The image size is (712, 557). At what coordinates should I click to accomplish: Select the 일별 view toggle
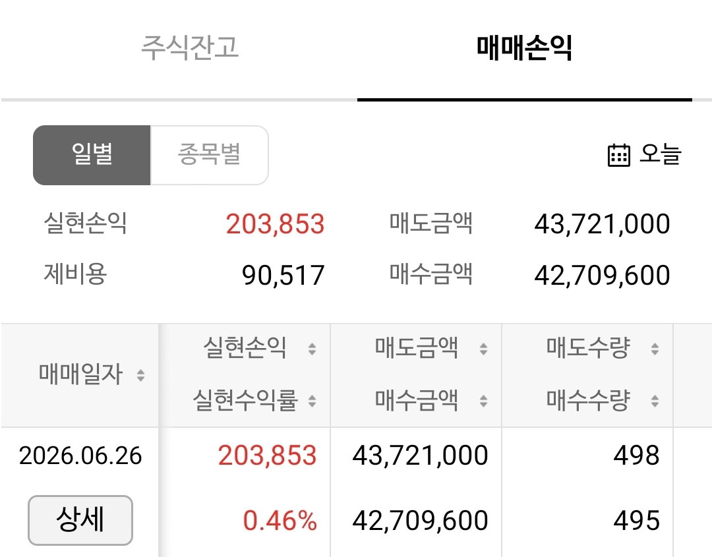point(92,156)
